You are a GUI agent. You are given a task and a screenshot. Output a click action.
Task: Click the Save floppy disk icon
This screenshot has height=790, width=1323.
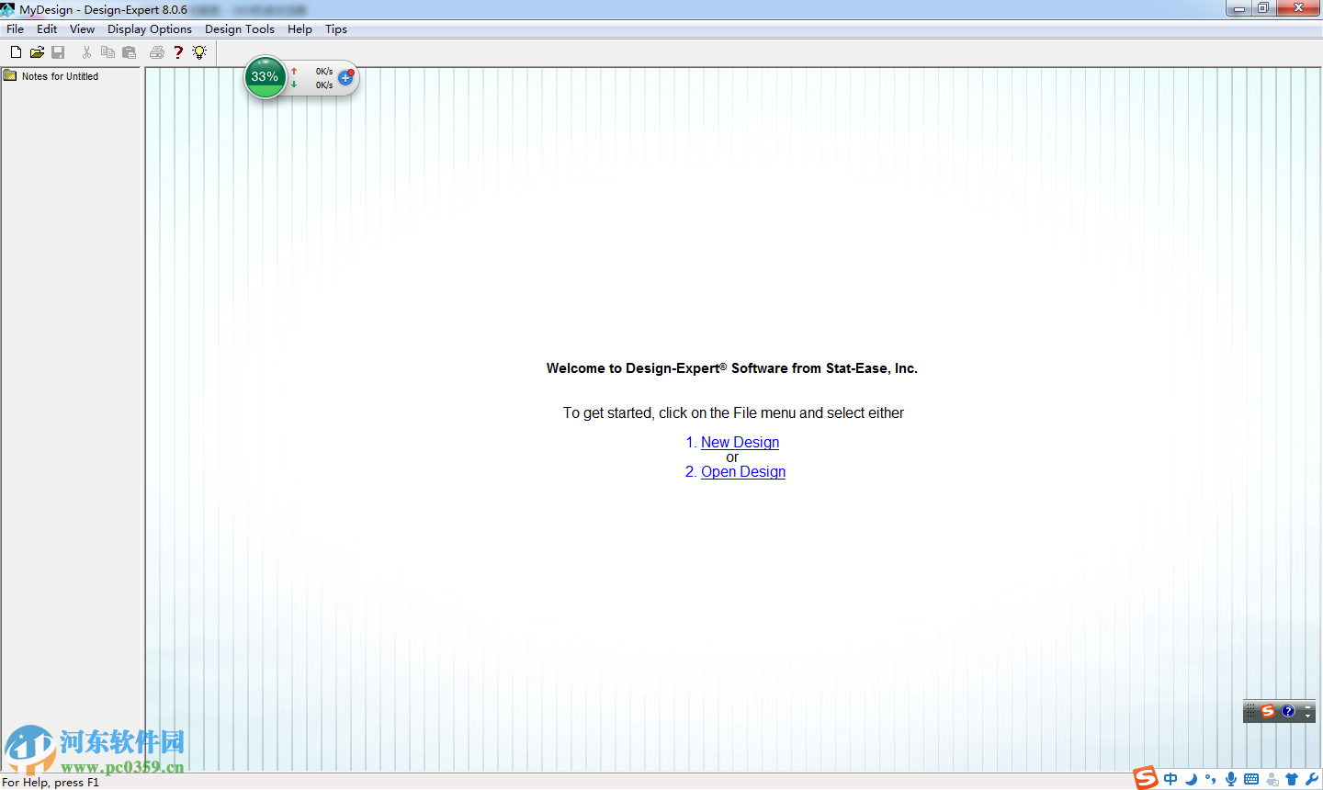pos(58,52)
